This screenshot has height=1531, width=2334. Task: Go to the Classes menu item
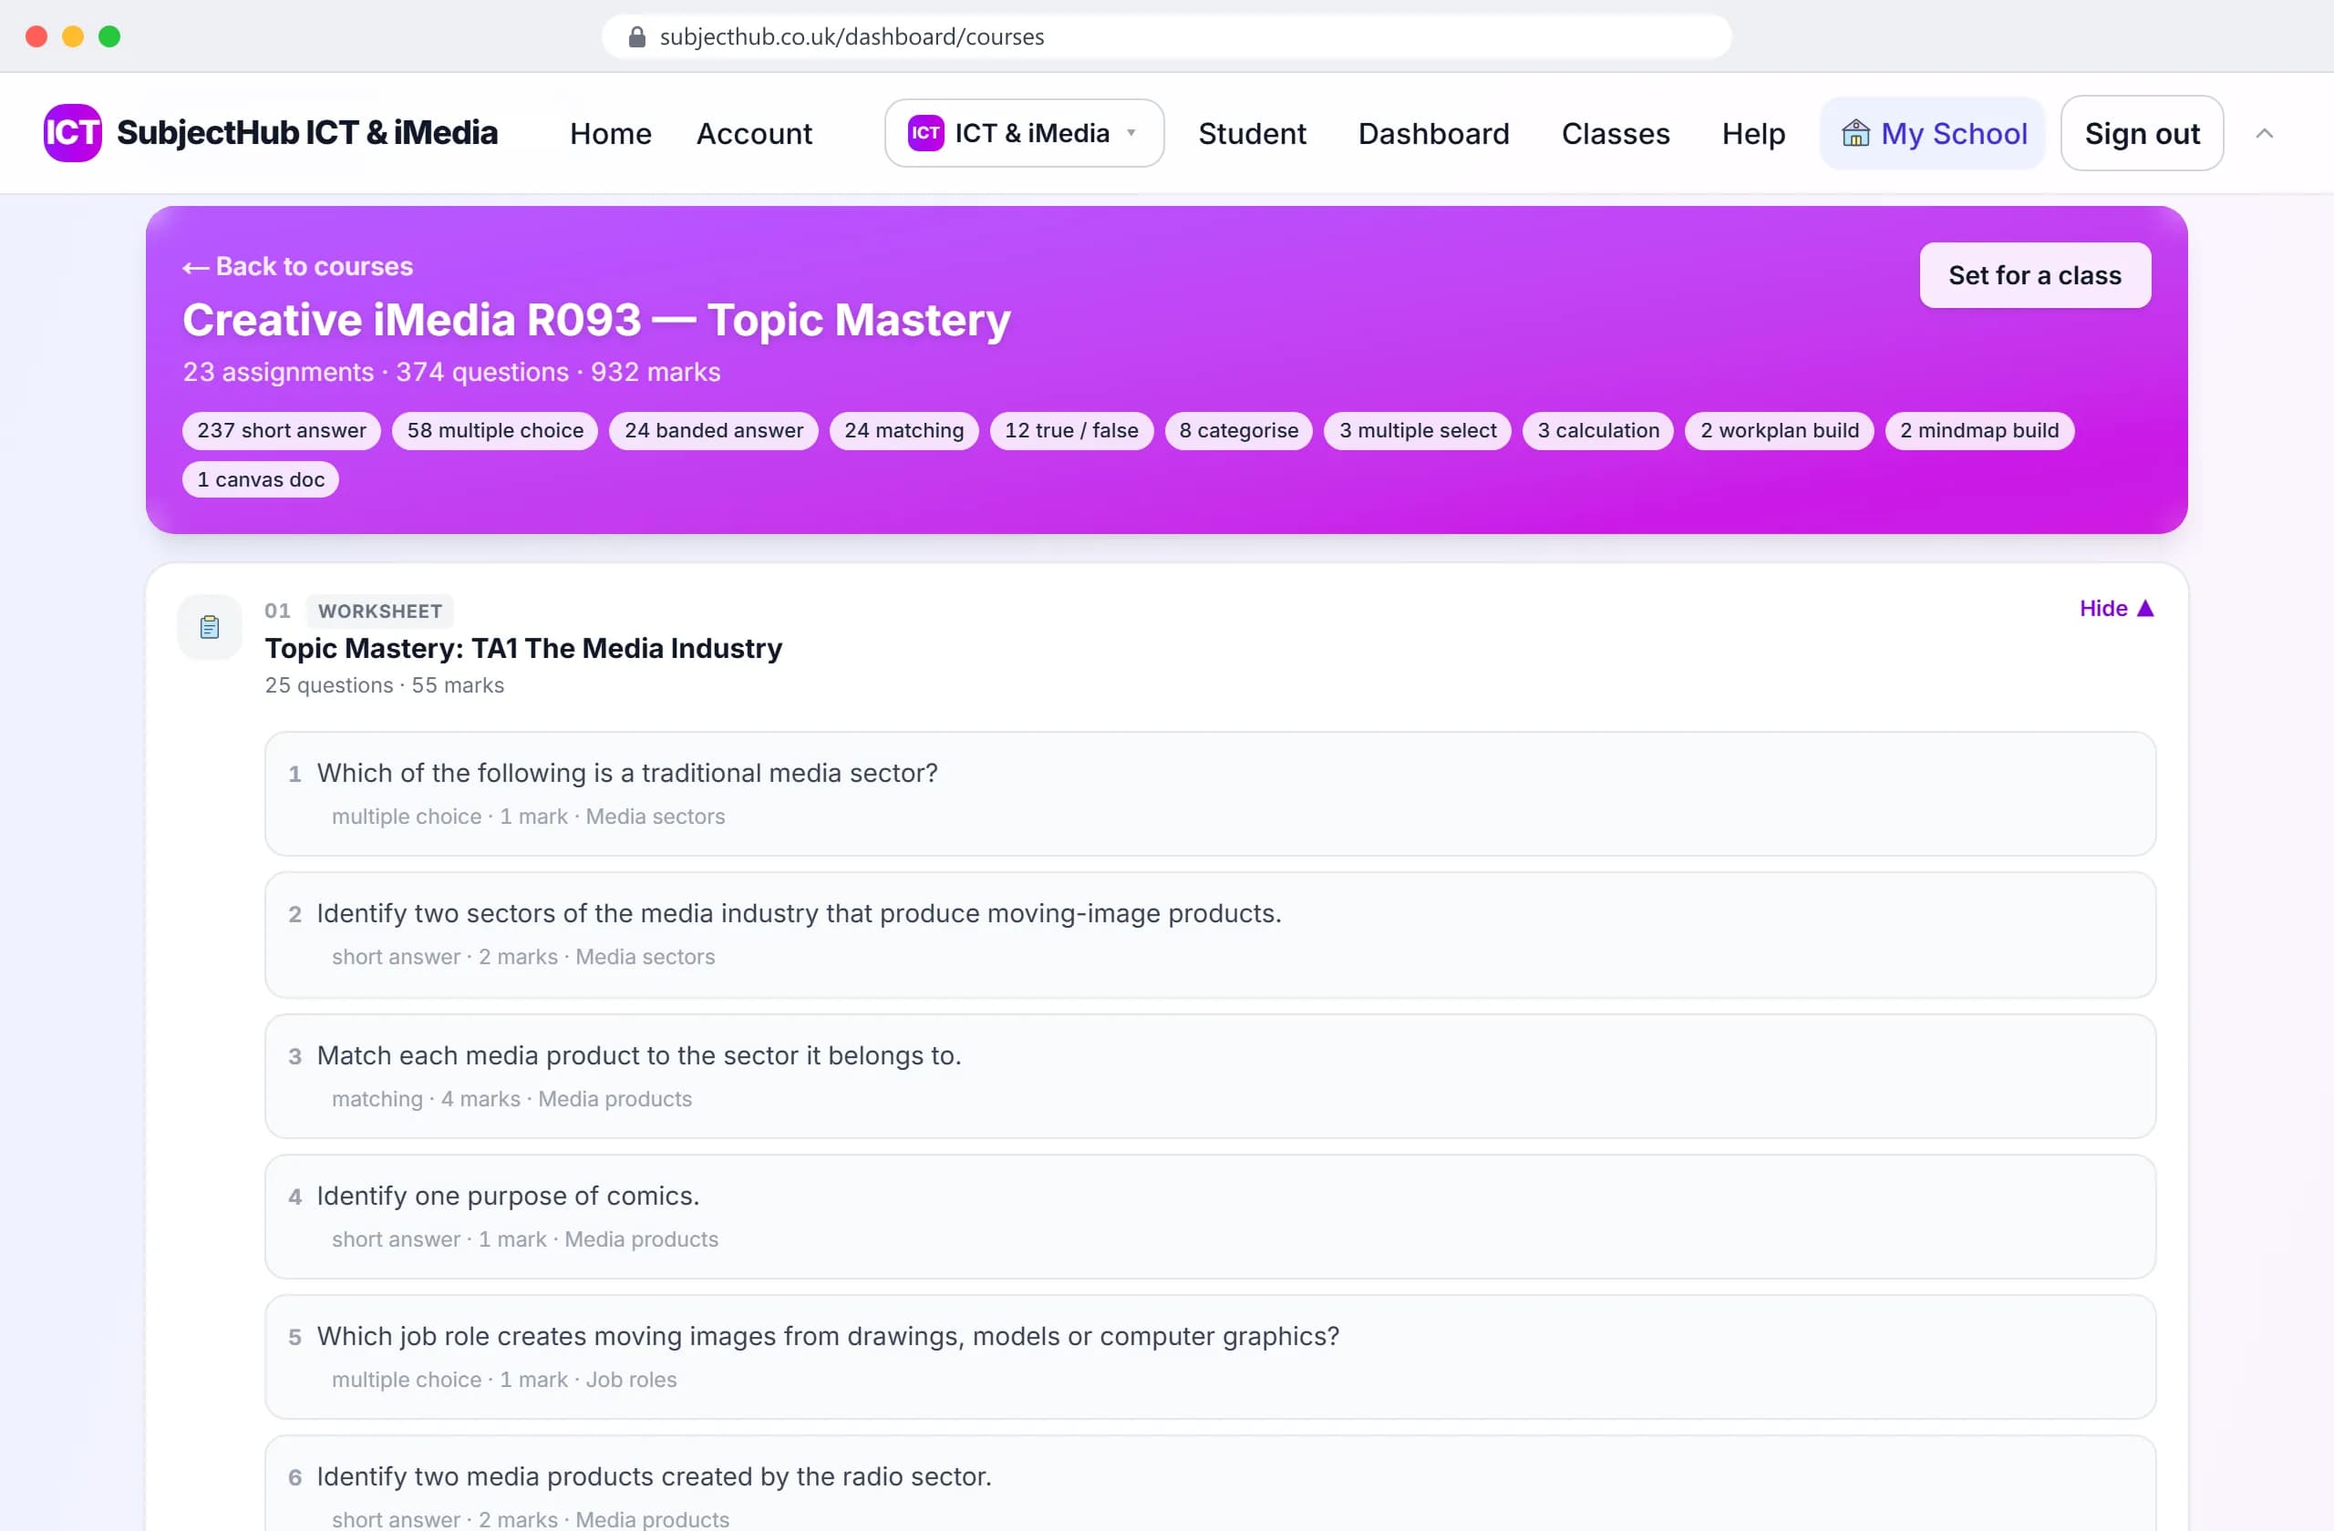(x=1614, y=133)
